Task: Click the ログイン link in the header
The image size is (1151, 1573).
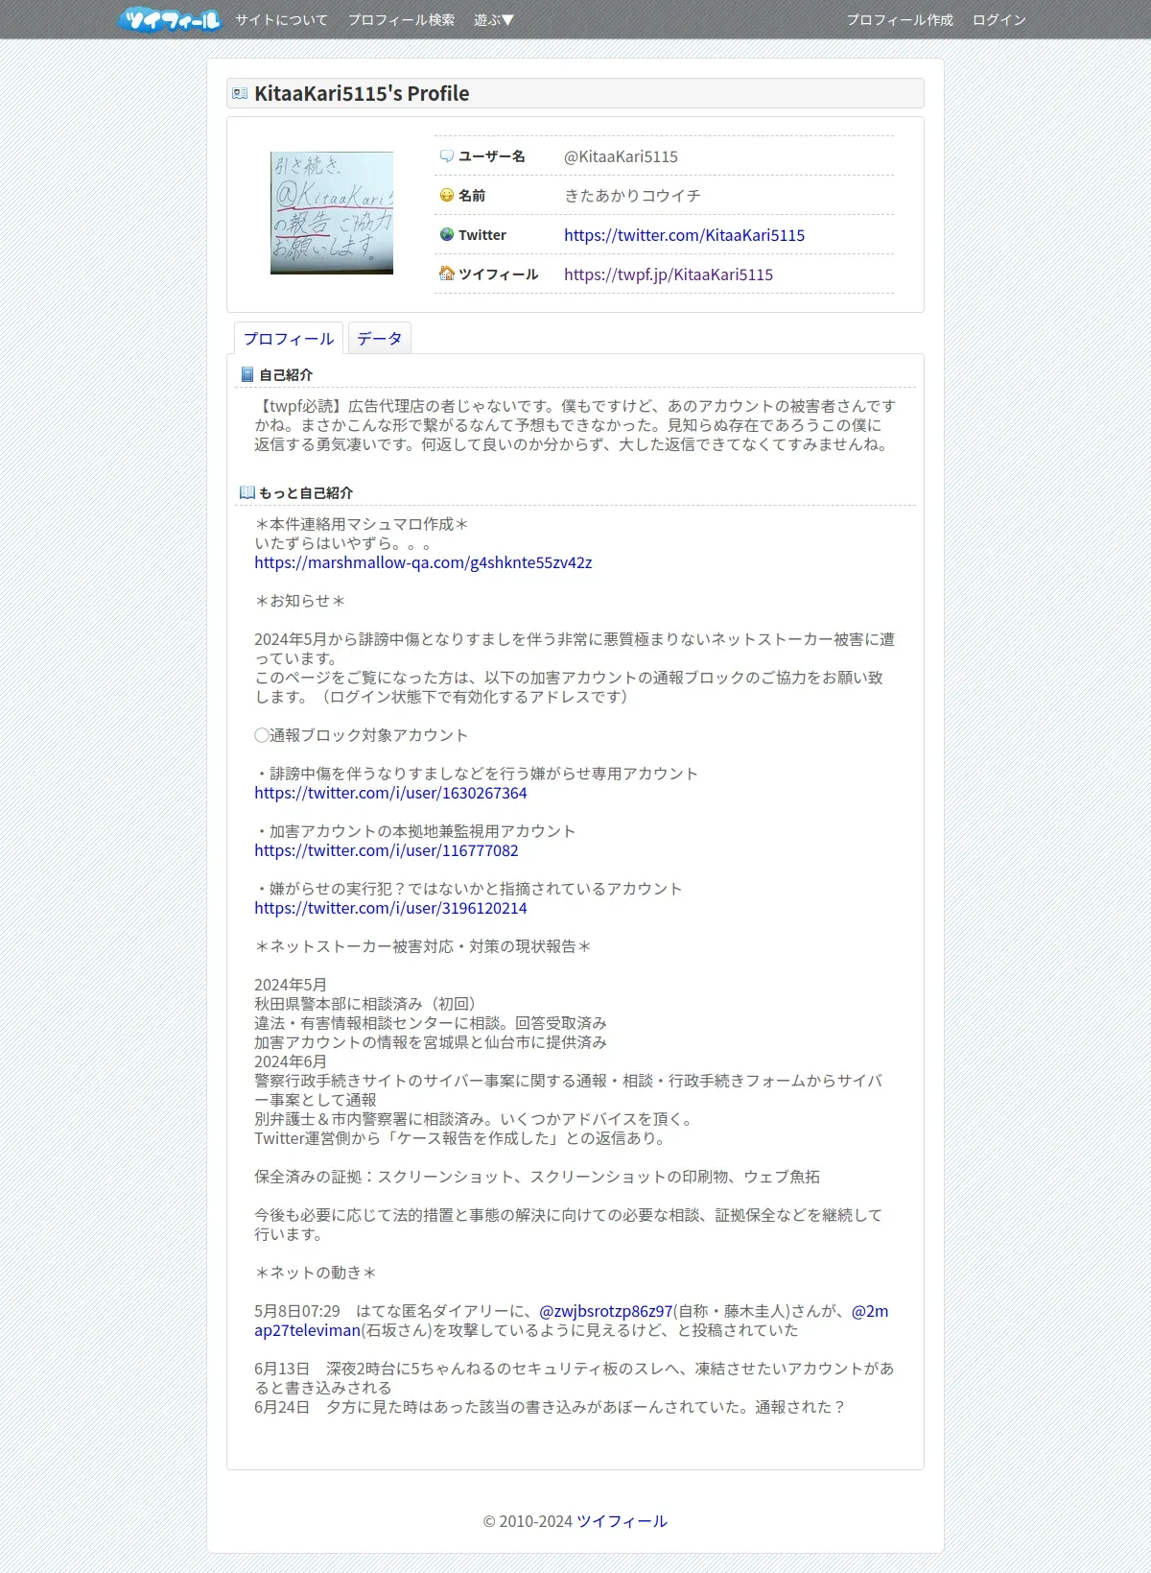Action: [999, 19]
